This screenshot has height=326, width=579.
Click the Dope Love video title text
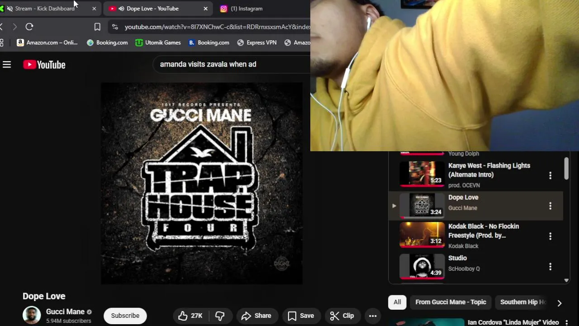44,296
